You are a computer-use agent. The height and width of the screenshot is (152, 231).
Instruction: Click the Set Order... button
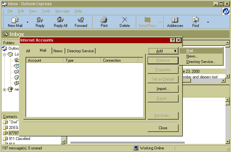click(x=163, y=116)
